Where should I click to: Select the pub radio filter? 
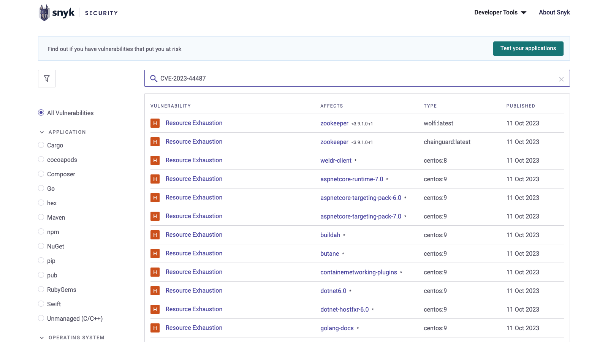click(41, 275)
